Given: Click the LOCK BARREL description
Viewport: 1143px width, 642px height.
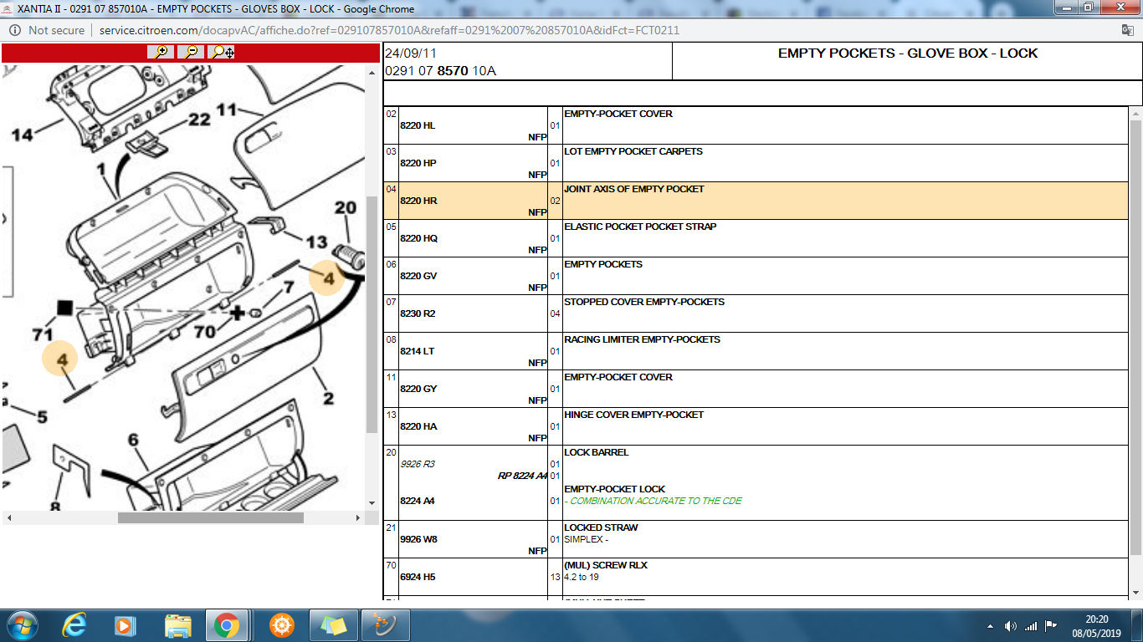Looking at the screenshot, I should (x=597, y=452).
